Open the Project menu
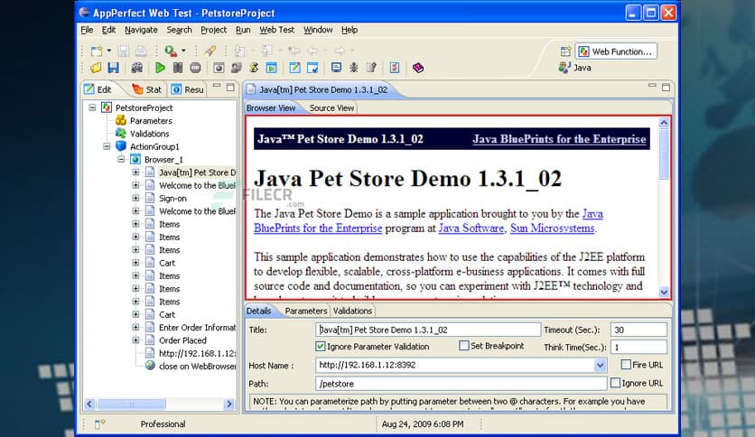755x437 pixels. coord(213,30)
